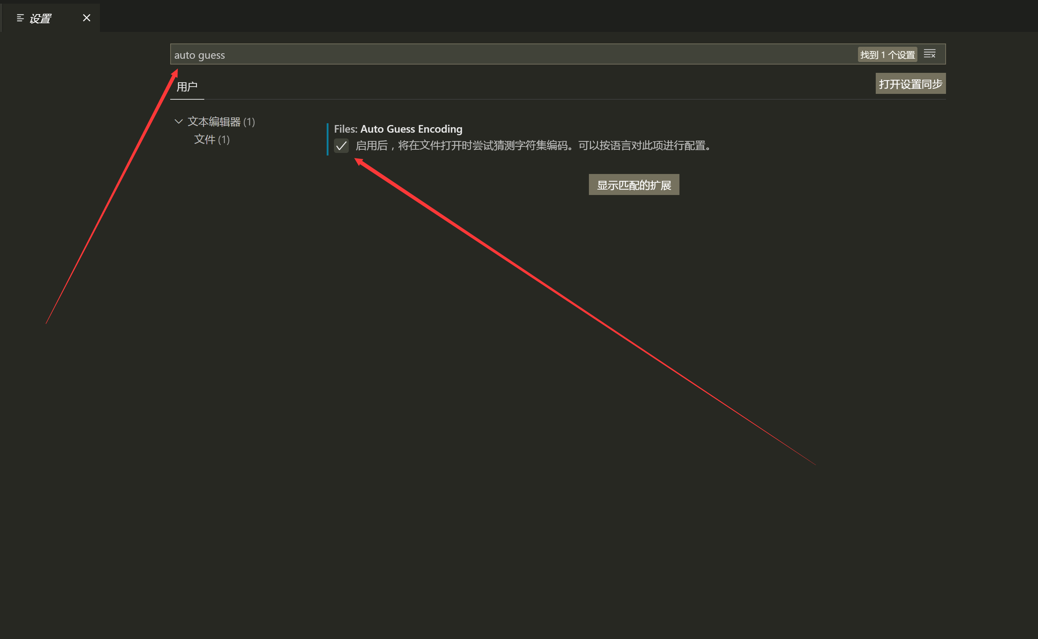
Task: Click the 打开设置同步 button
Action: [910, 83]
